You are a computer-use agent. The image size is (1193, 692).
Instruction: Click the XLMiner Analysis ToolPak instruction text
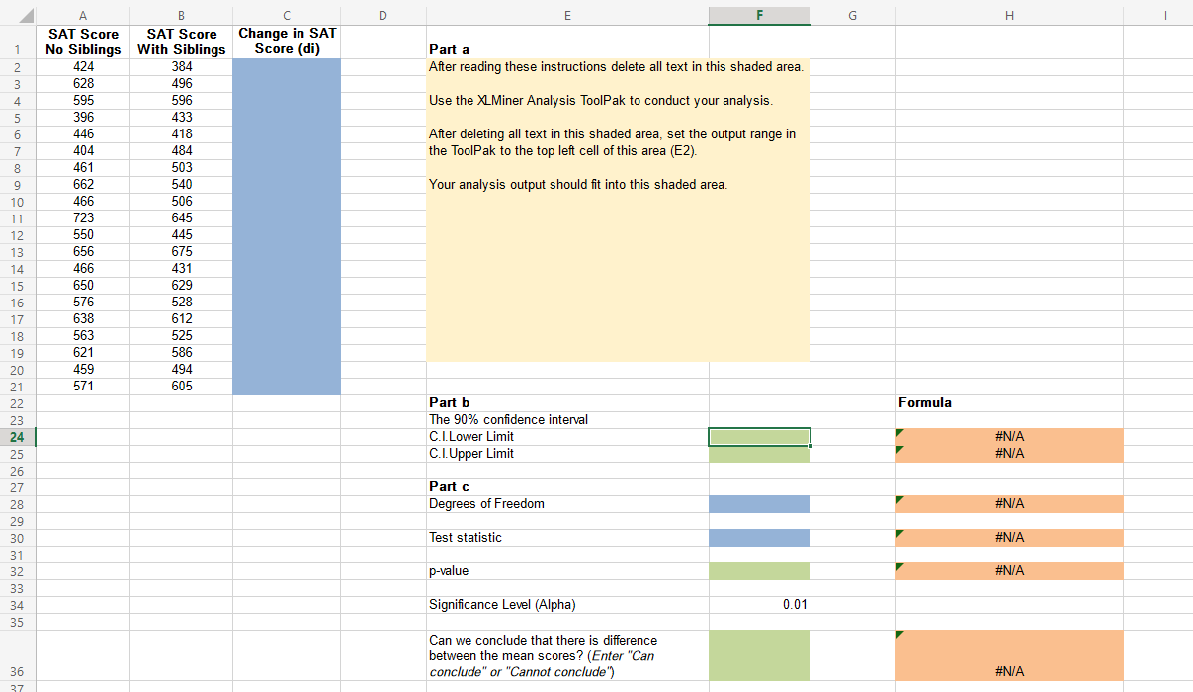(x=600, y=101)
